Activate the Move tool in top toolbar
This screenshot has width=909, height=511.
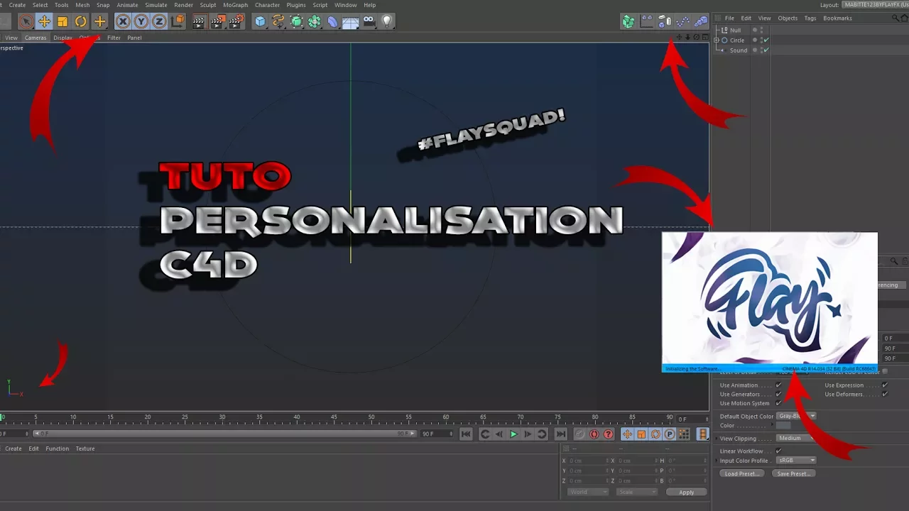click(45, 21)
